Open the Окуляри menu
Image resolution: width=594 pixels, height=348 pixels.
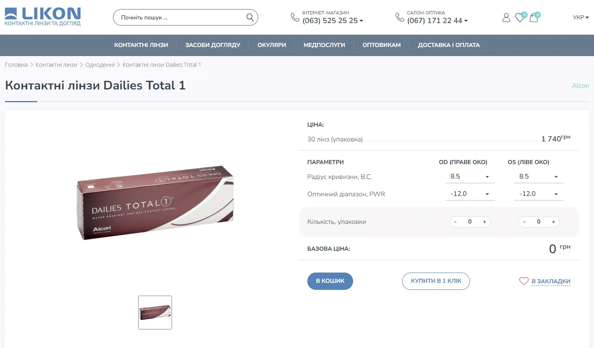point(272,45)
